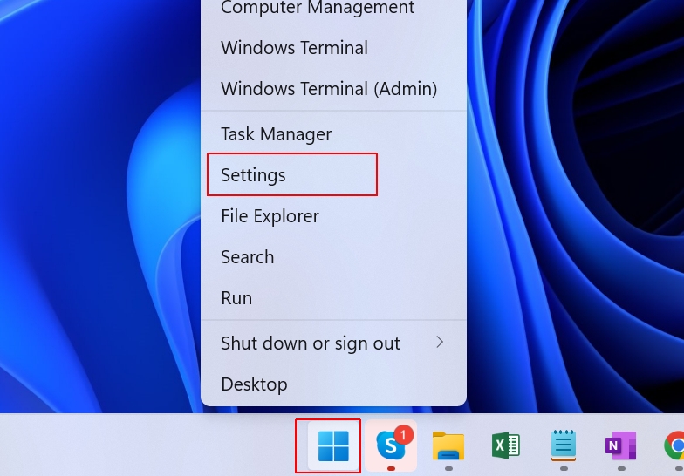The height and width of the screenshot is (476, 684).
Task: Open Notepad taskbar icon
Action: pos(564,445)
